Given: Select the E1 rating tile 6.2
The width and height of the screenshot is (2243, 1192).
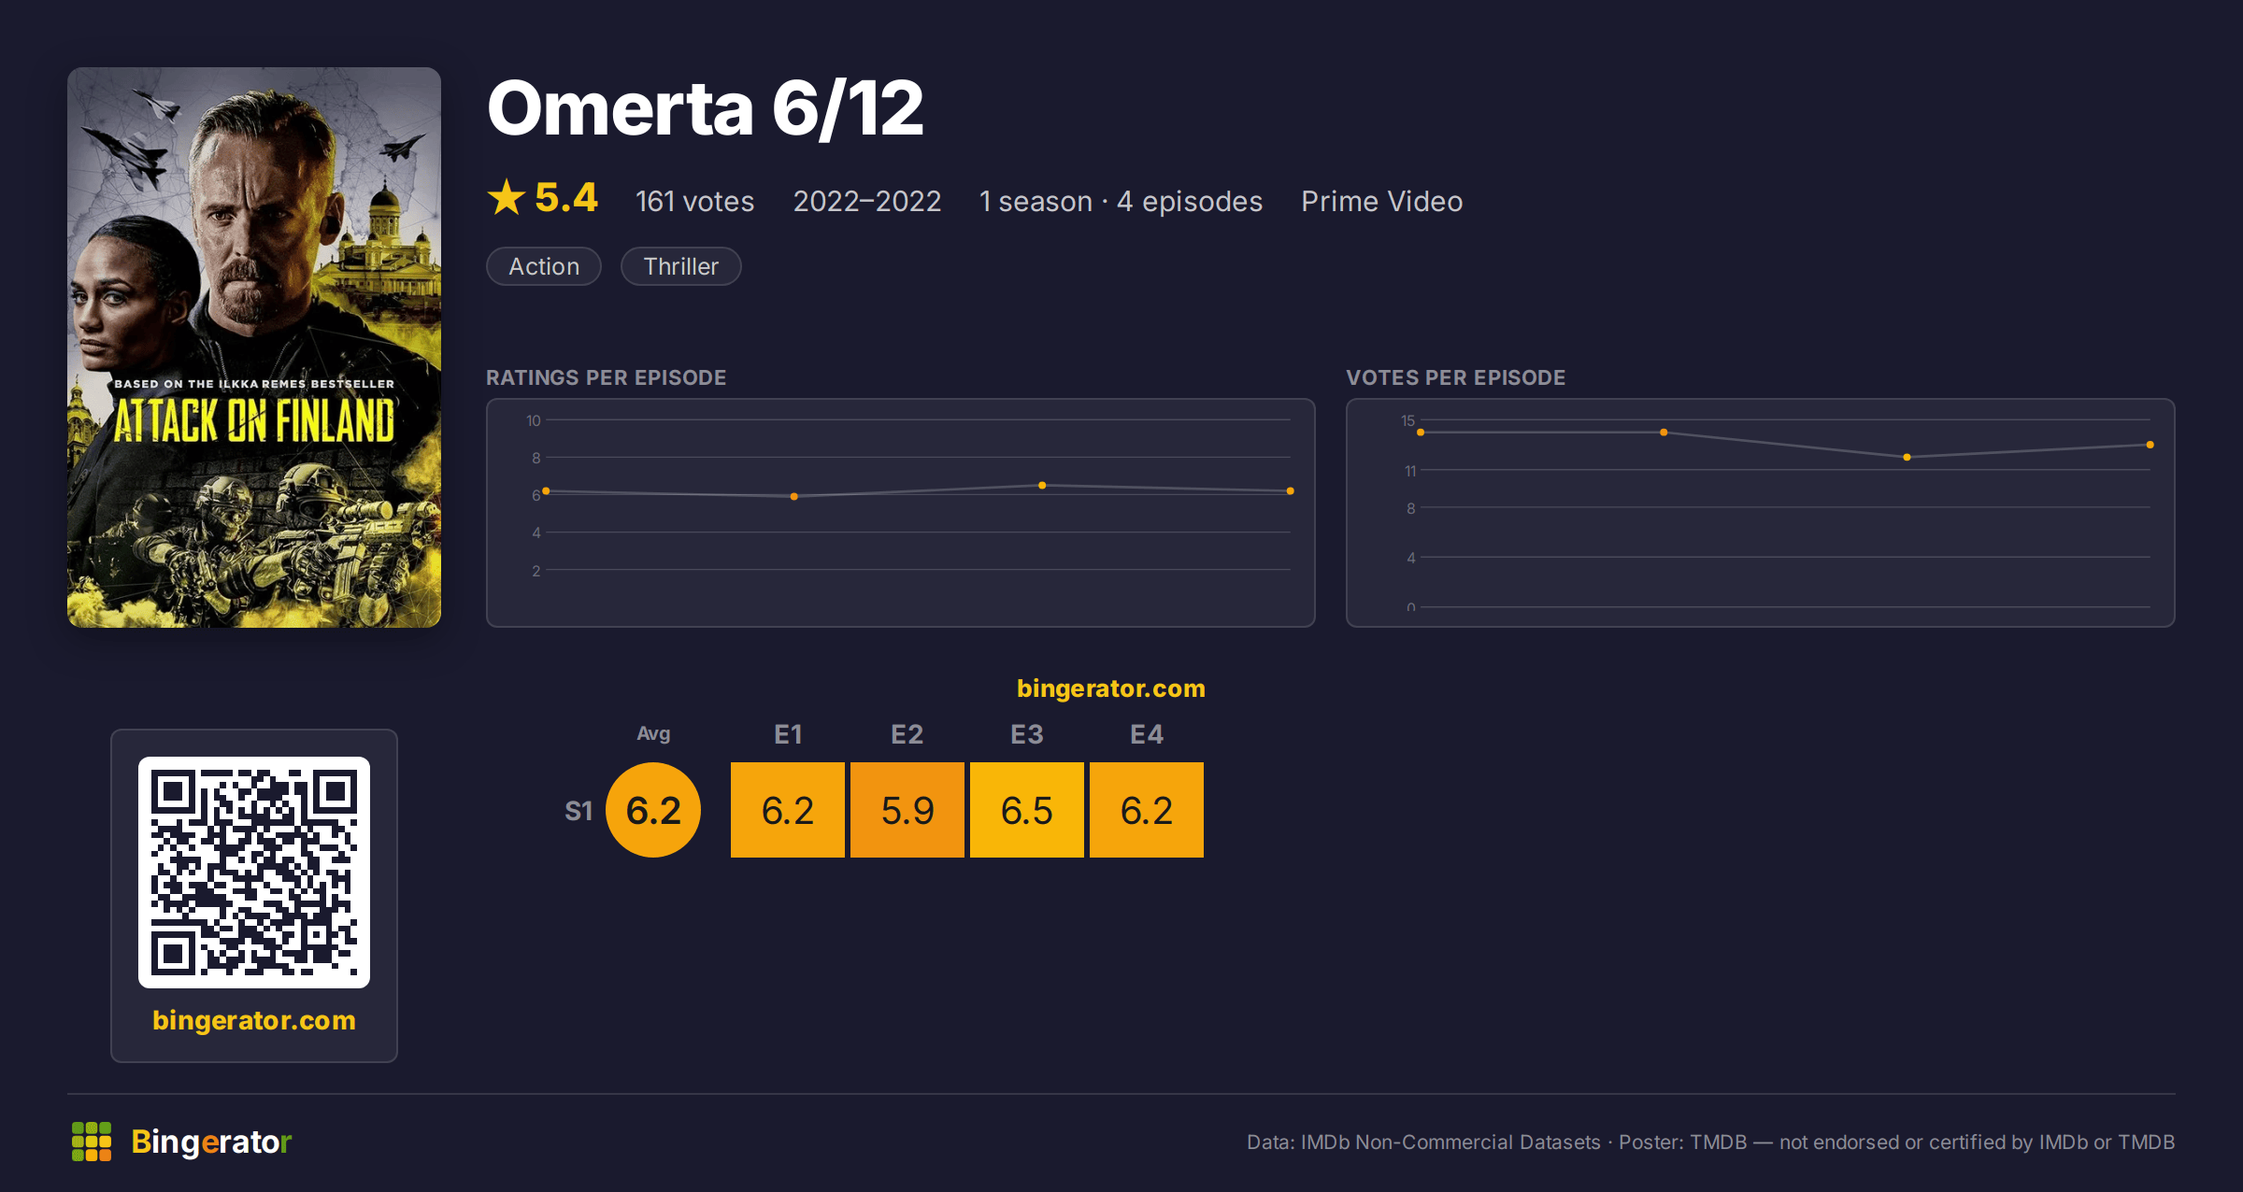Looking at the screenshot, I should click(788, 810).
